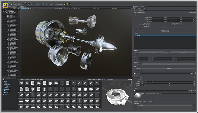Collapse the Common section
Screen dimensions: 198x113
(134, 15)
